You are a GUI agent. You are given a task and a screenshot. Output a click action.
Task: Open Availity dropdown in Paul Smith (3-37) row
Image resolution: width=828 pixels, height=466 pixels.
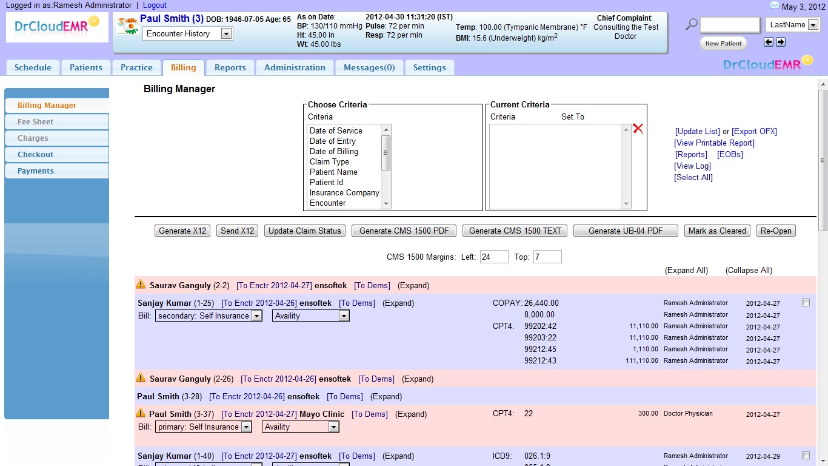[x=301, y=427]
